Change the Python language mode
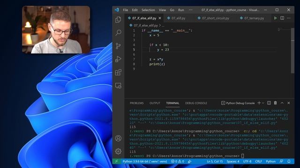Screen dimensions: 300x168 pos(271,161)
